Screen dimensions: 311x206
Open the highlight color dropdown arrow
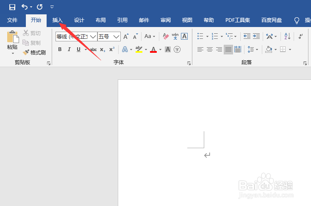coord(146,50)
